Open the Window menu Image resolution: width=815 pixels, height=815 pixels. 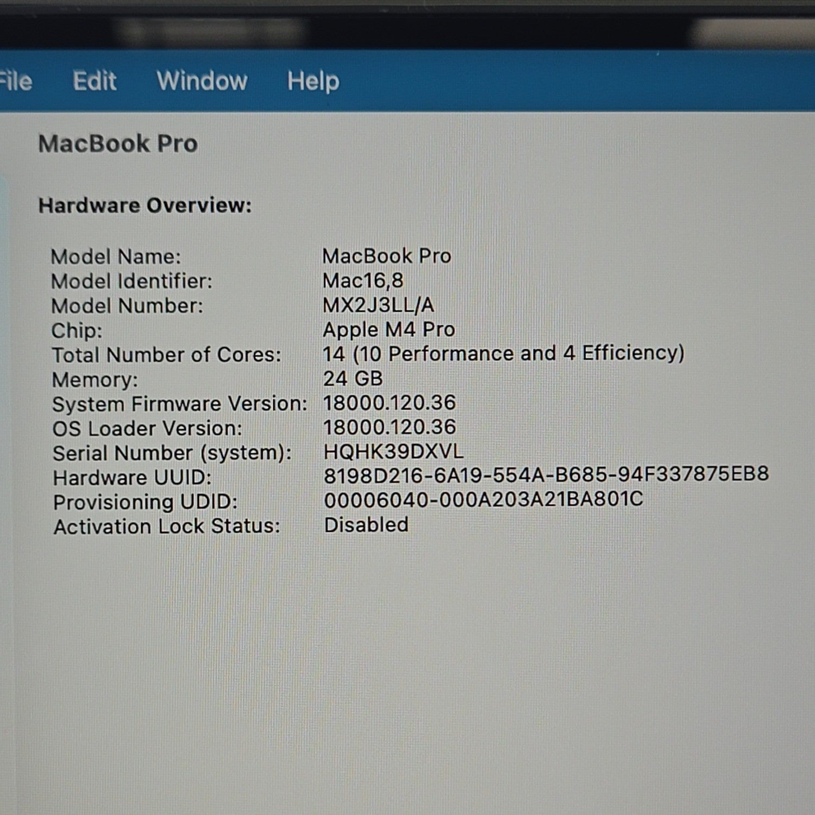pos(202,81)
